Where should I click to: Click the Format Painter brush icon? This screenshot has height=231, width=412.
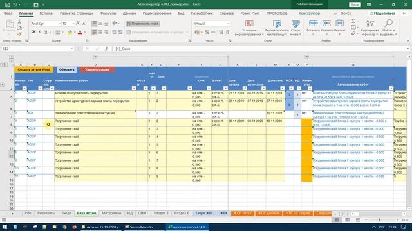pyautogui.click(x=19, y=34)
